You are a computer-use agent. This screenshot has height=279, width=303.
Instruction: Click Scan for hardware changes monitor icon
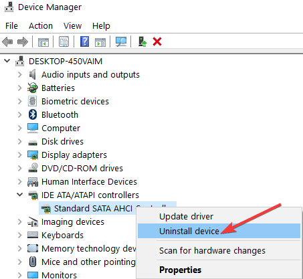pos(121,41)
